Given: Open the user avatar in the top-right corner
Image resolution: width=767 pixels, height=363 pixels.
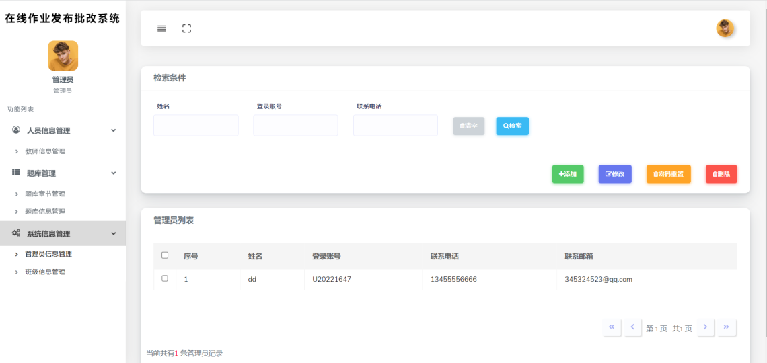Looking at the screenshot, I should pos(725,28).
